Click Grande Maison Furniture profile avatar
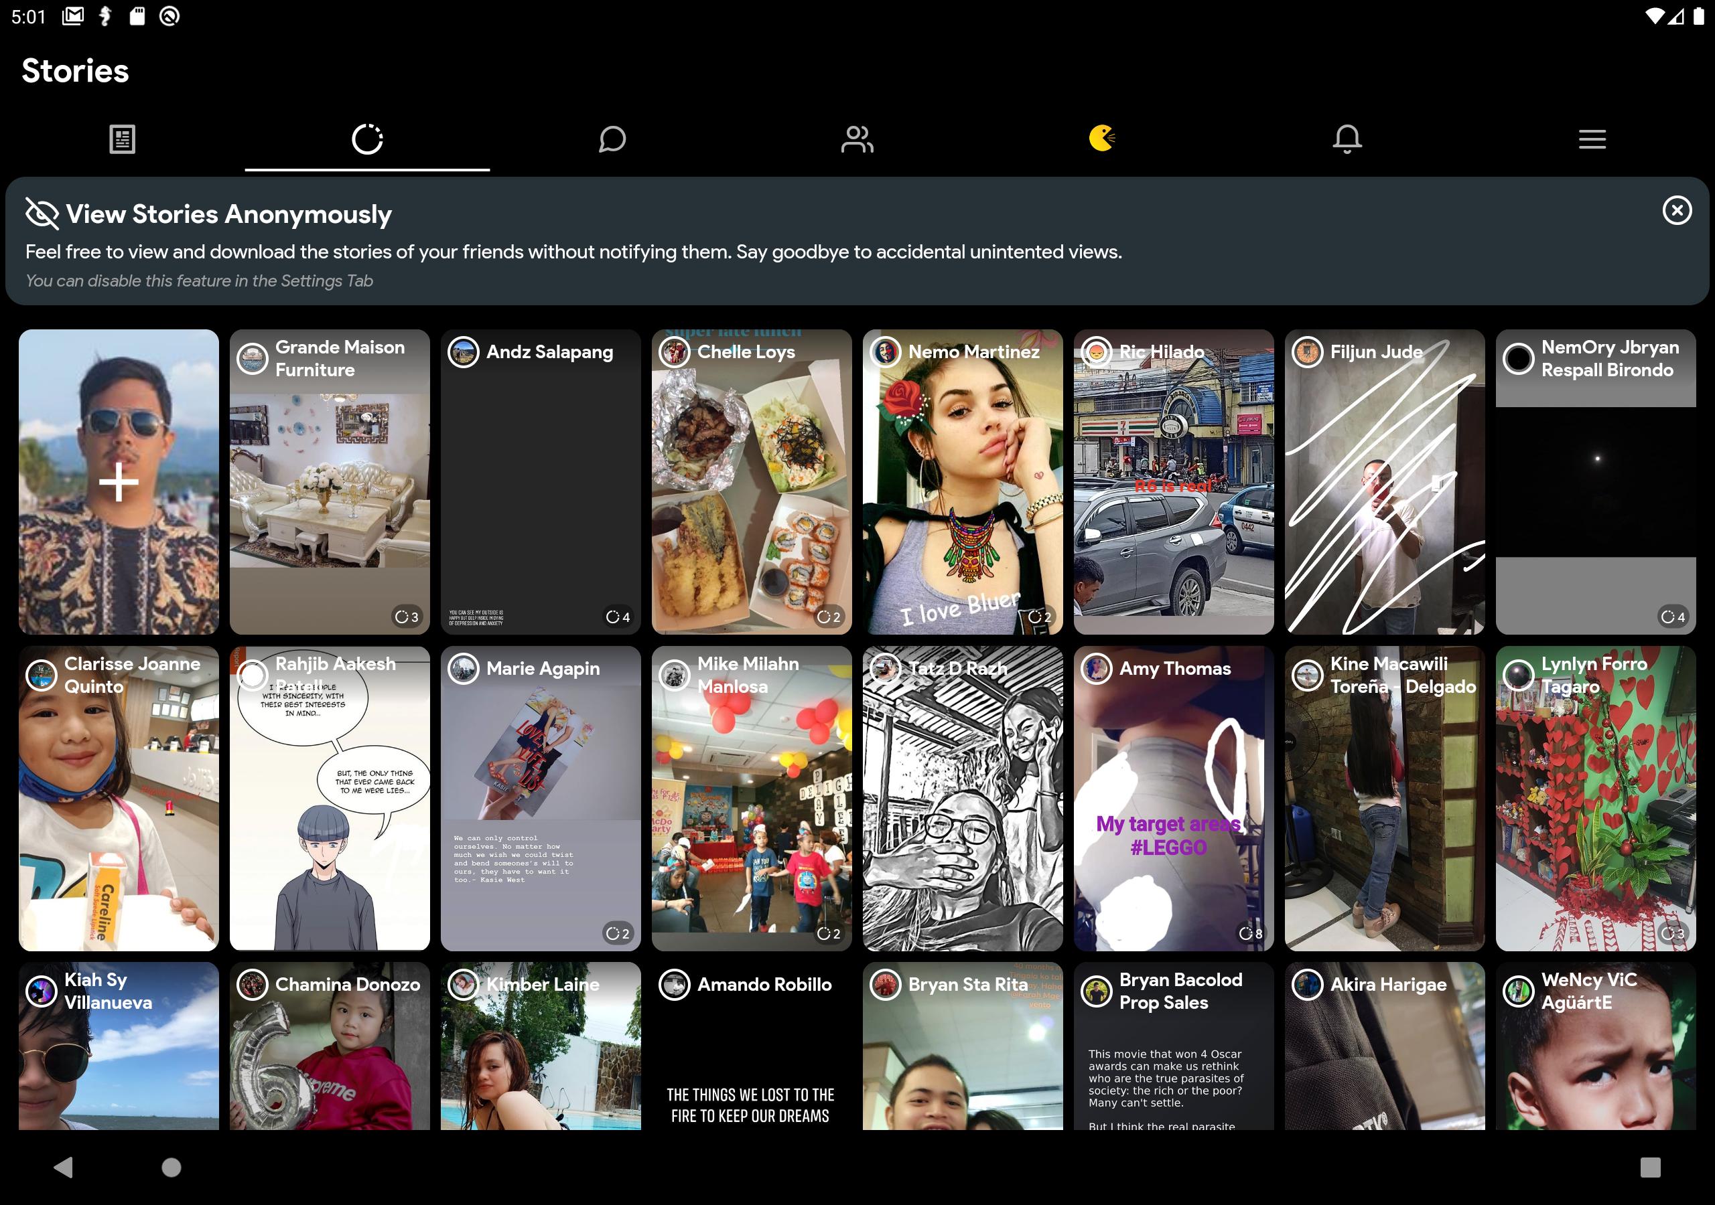Screen dimensions: 1715x1205 253,358
